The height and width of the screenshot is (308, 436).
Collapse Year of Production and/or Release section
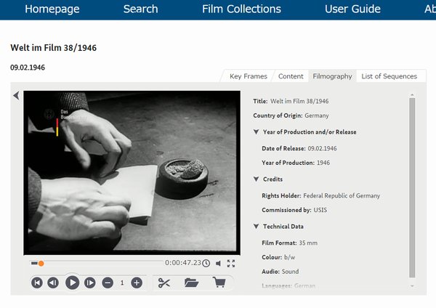(x=256, y=131)
